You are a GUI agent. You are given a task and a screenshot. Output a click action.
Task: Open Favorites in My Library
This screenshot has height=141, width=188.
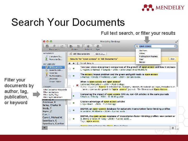coord(51,73)
